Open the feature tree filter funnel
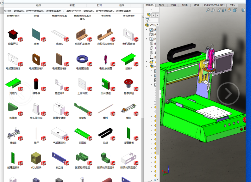Viewport: 251px width, 182px height. pos(148,20)
